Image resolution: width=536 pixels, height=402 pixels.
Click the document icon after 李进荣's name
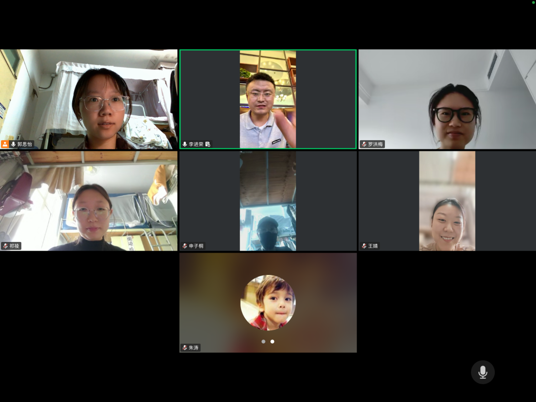(207, 144)
